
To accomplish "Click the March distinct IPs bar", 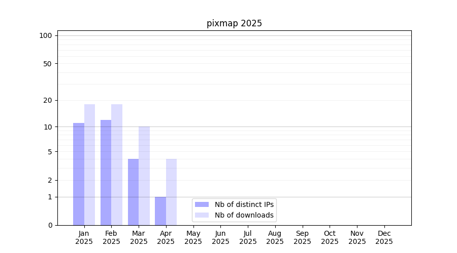I will pos(133,192).
